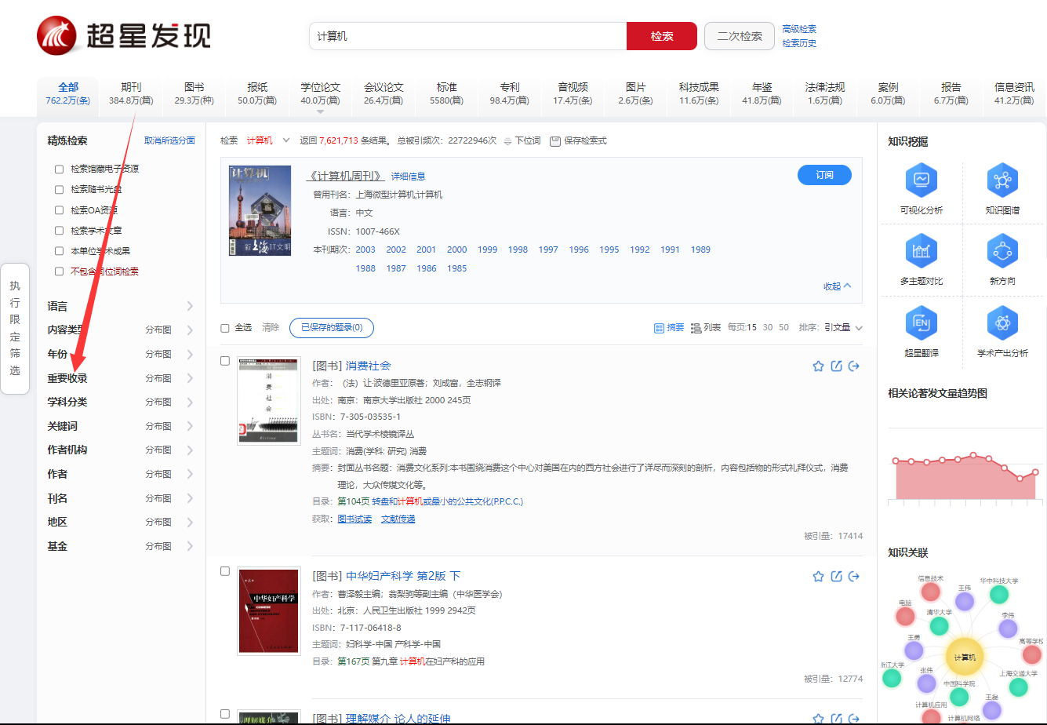Screen dimensions: 1047x725
Task: Click the 消费社会 book cover
Action: point(269,400)
